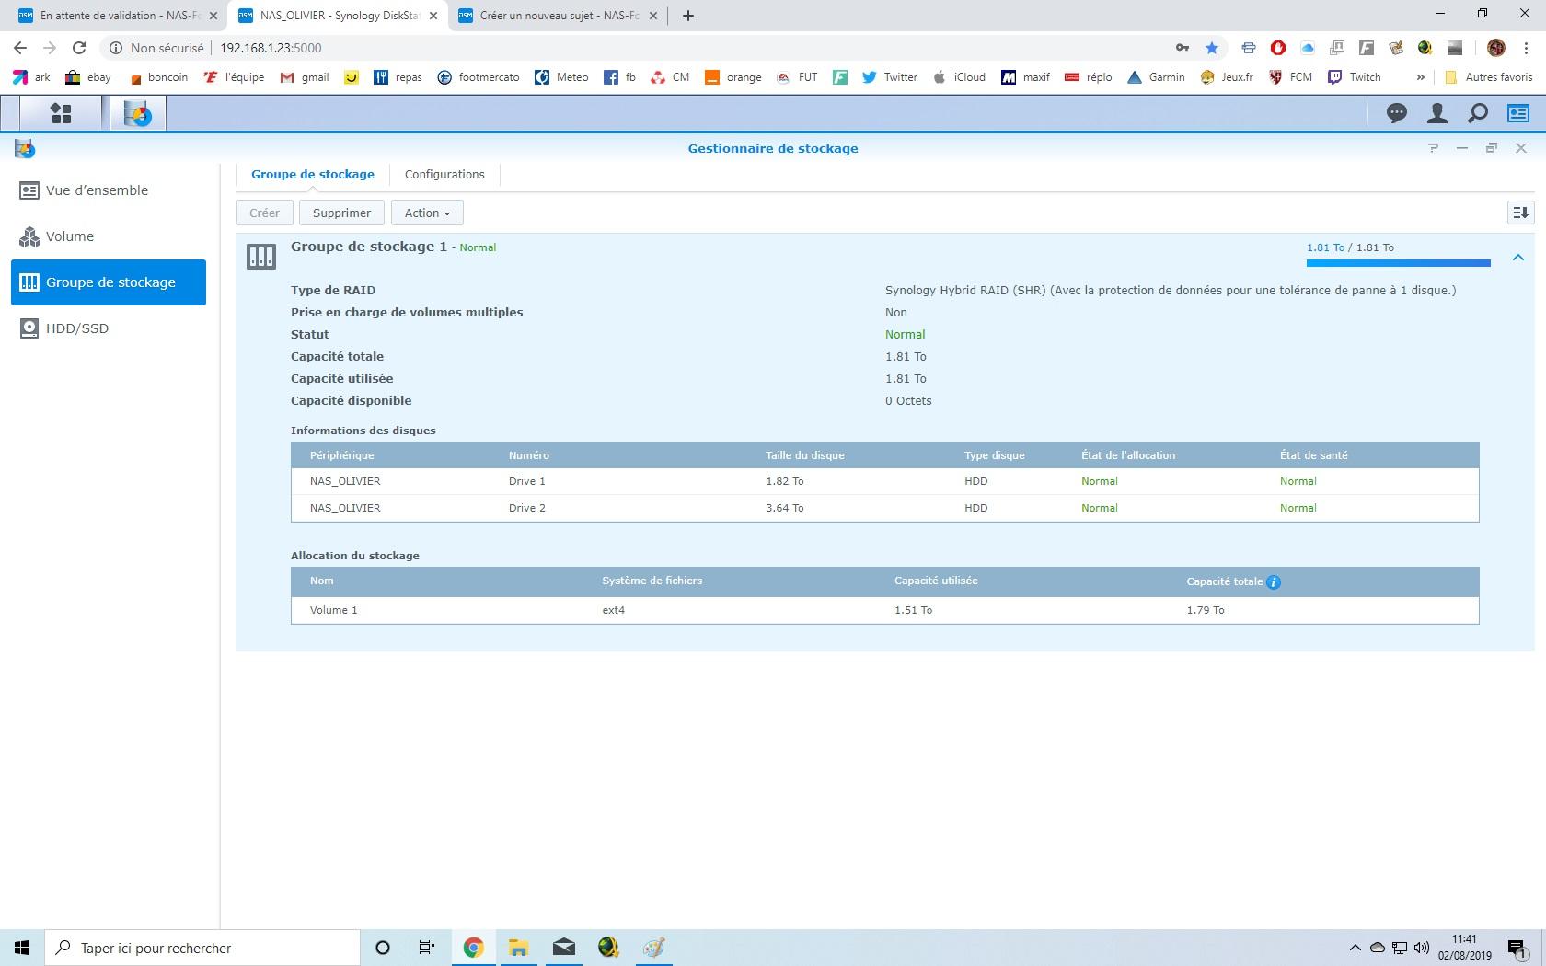Screen dimensions: 1546x966
Task: Open the DSM main menu grid icon
Action: point(61,113)
